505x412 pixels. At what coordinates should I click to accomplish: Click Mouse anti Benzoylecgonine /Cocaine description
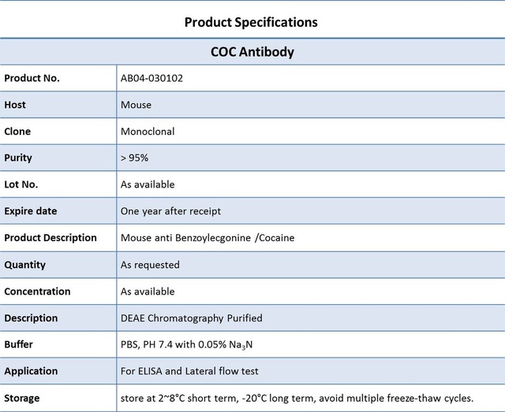point(208,238)
